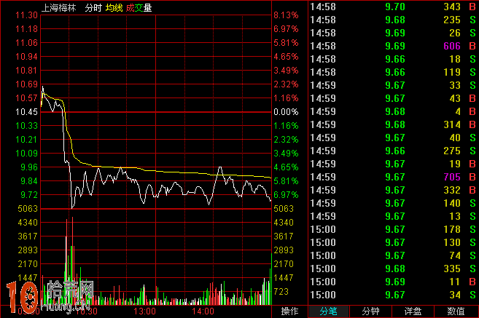Select the 14:59 trade with volume 140

click(393, 203)
